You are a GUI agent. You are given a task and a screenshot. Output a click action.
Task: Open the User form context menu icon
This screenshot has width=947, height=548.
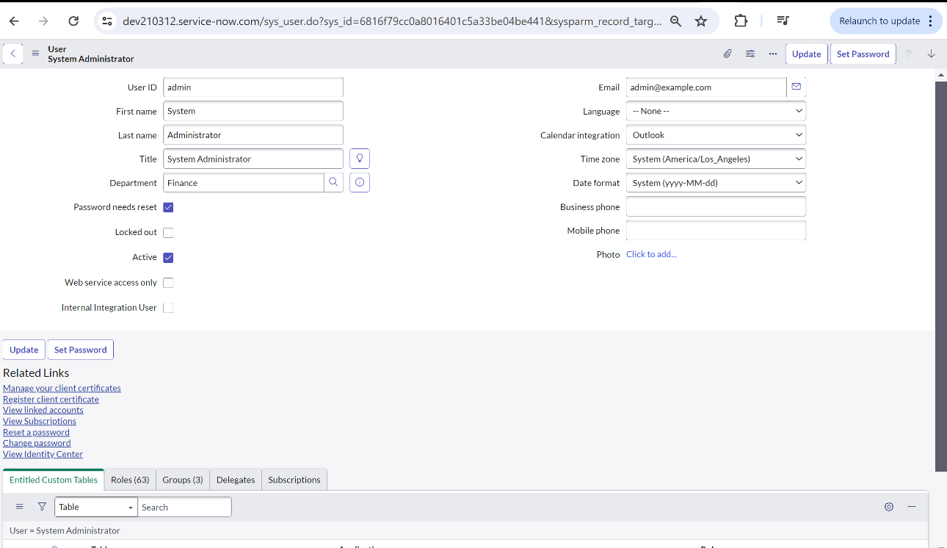point(35,54)
